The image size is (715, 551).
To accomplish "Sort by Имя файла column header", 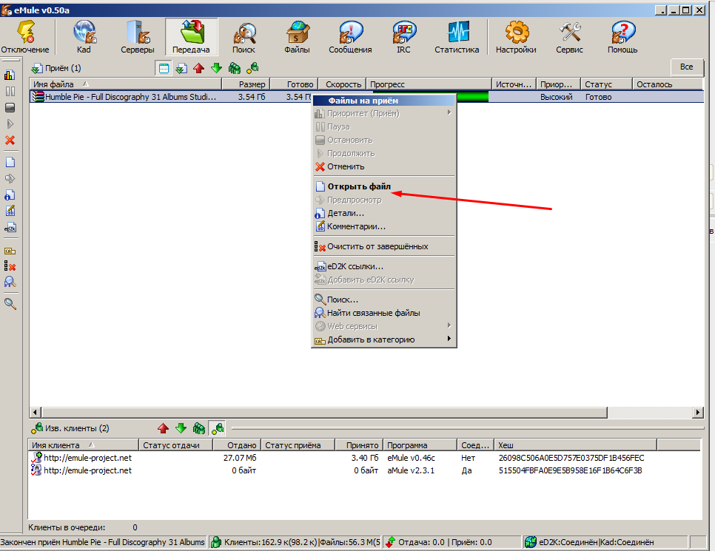I will [125, 84].
